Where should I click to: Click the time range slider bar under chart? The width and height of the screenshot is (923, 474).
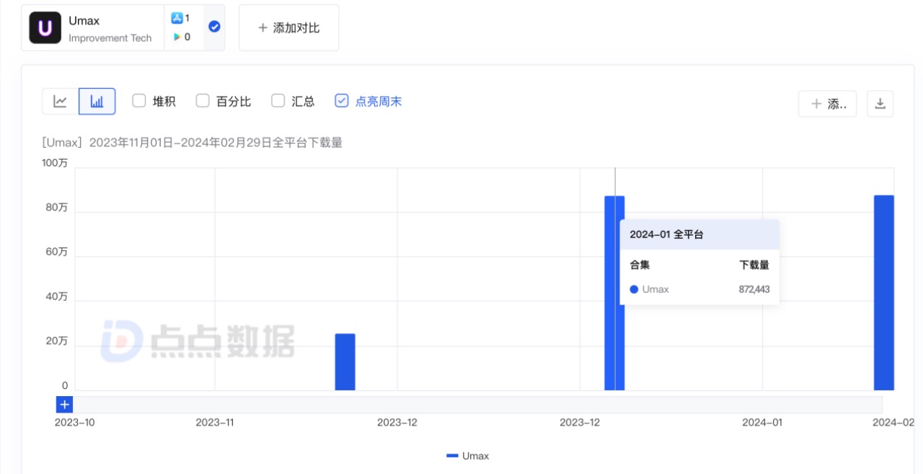(x=476, y=405)
